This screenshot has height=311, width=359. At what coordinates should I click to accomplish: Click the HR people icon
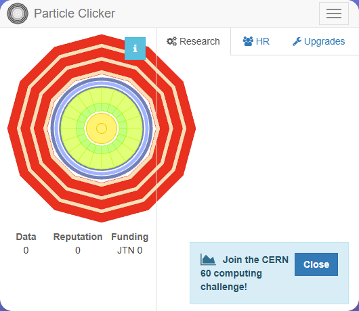[248, 41]
